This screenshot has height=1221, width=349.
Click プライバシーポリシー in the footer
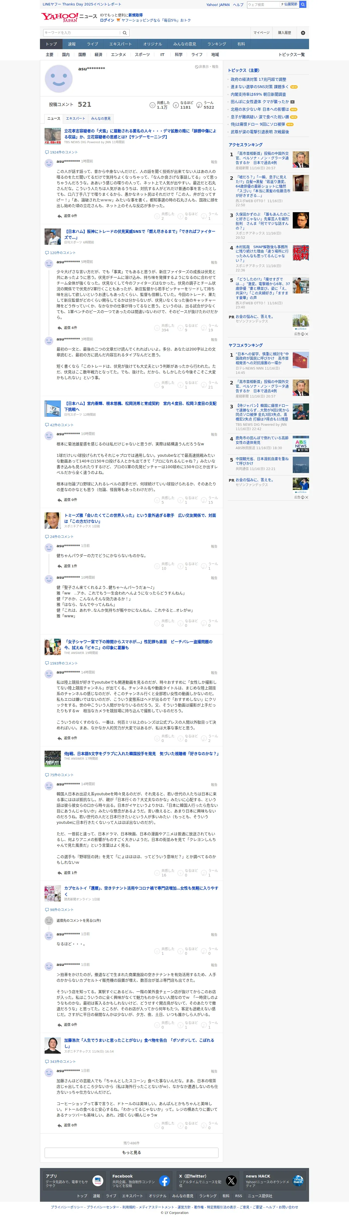(67, 1207)
